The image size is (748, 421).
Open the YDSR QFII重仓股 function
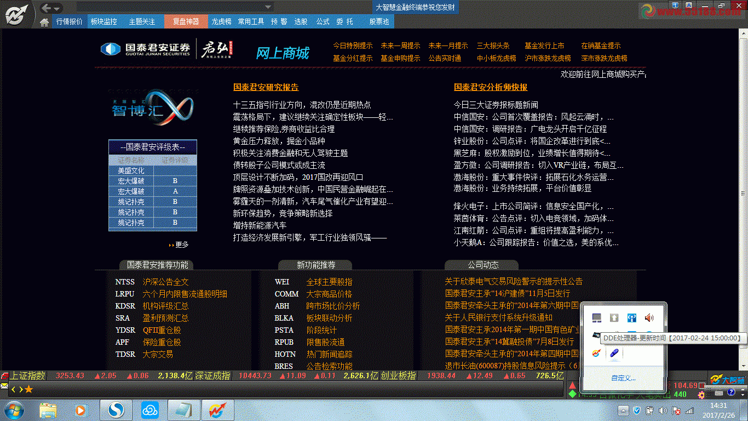pyautogui.click(x=148, y=330)
